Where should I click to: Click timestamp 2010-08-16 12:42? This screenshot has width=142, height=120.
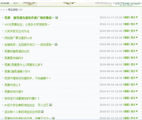[111, 51]
